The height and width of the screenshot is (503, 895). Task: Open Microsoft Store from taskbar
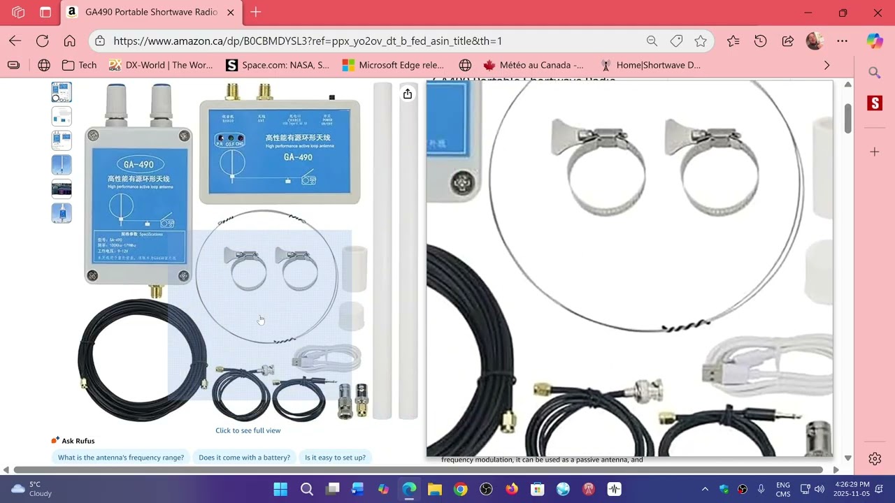click(537, 489)
